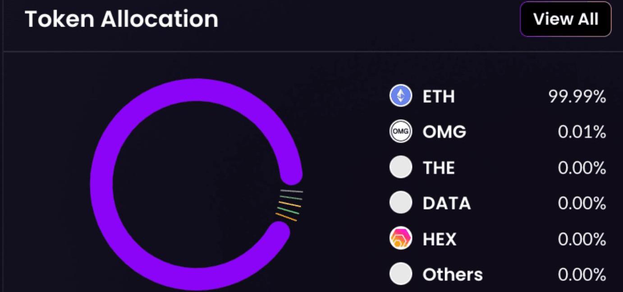Click the Ethereum diamond icon
623x292 pixels.
400,96
